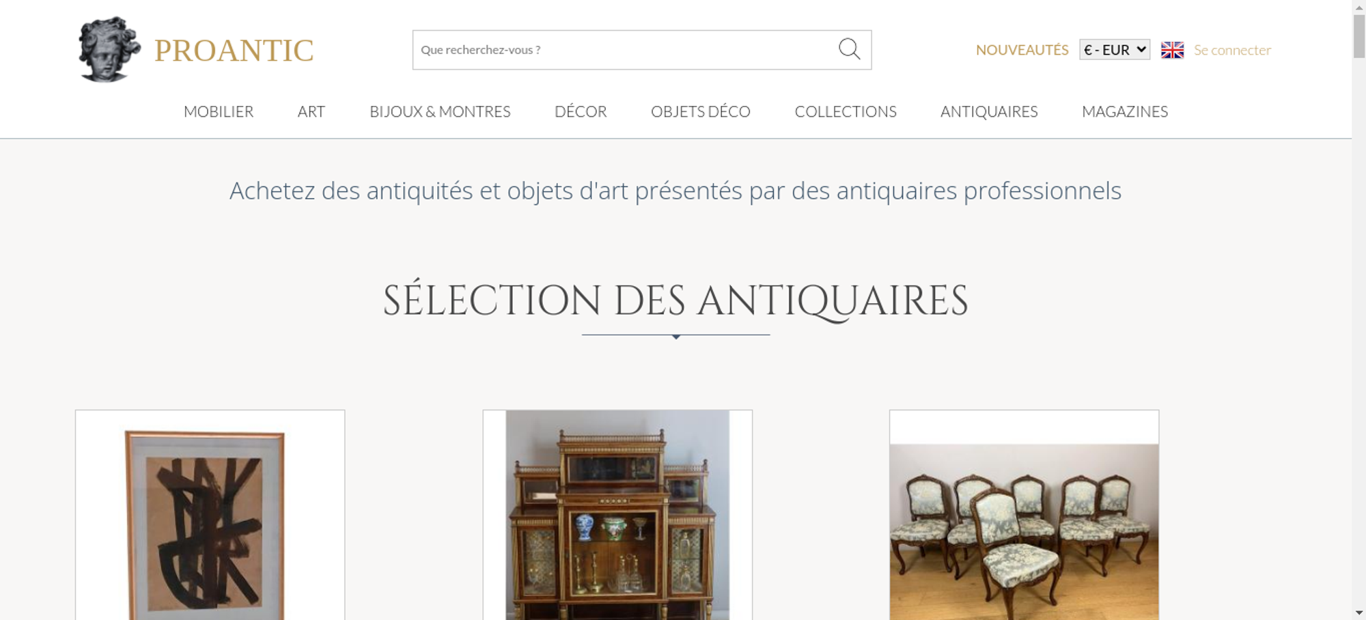Image resolution: width=1366 pixels, height=620 pixels.
Task: Go to the ANTIQUAIRES section
Action: point(989,111)
